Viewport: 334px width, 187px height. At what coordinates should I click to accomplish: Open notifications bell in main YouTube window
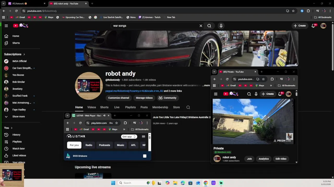[314, 25]
